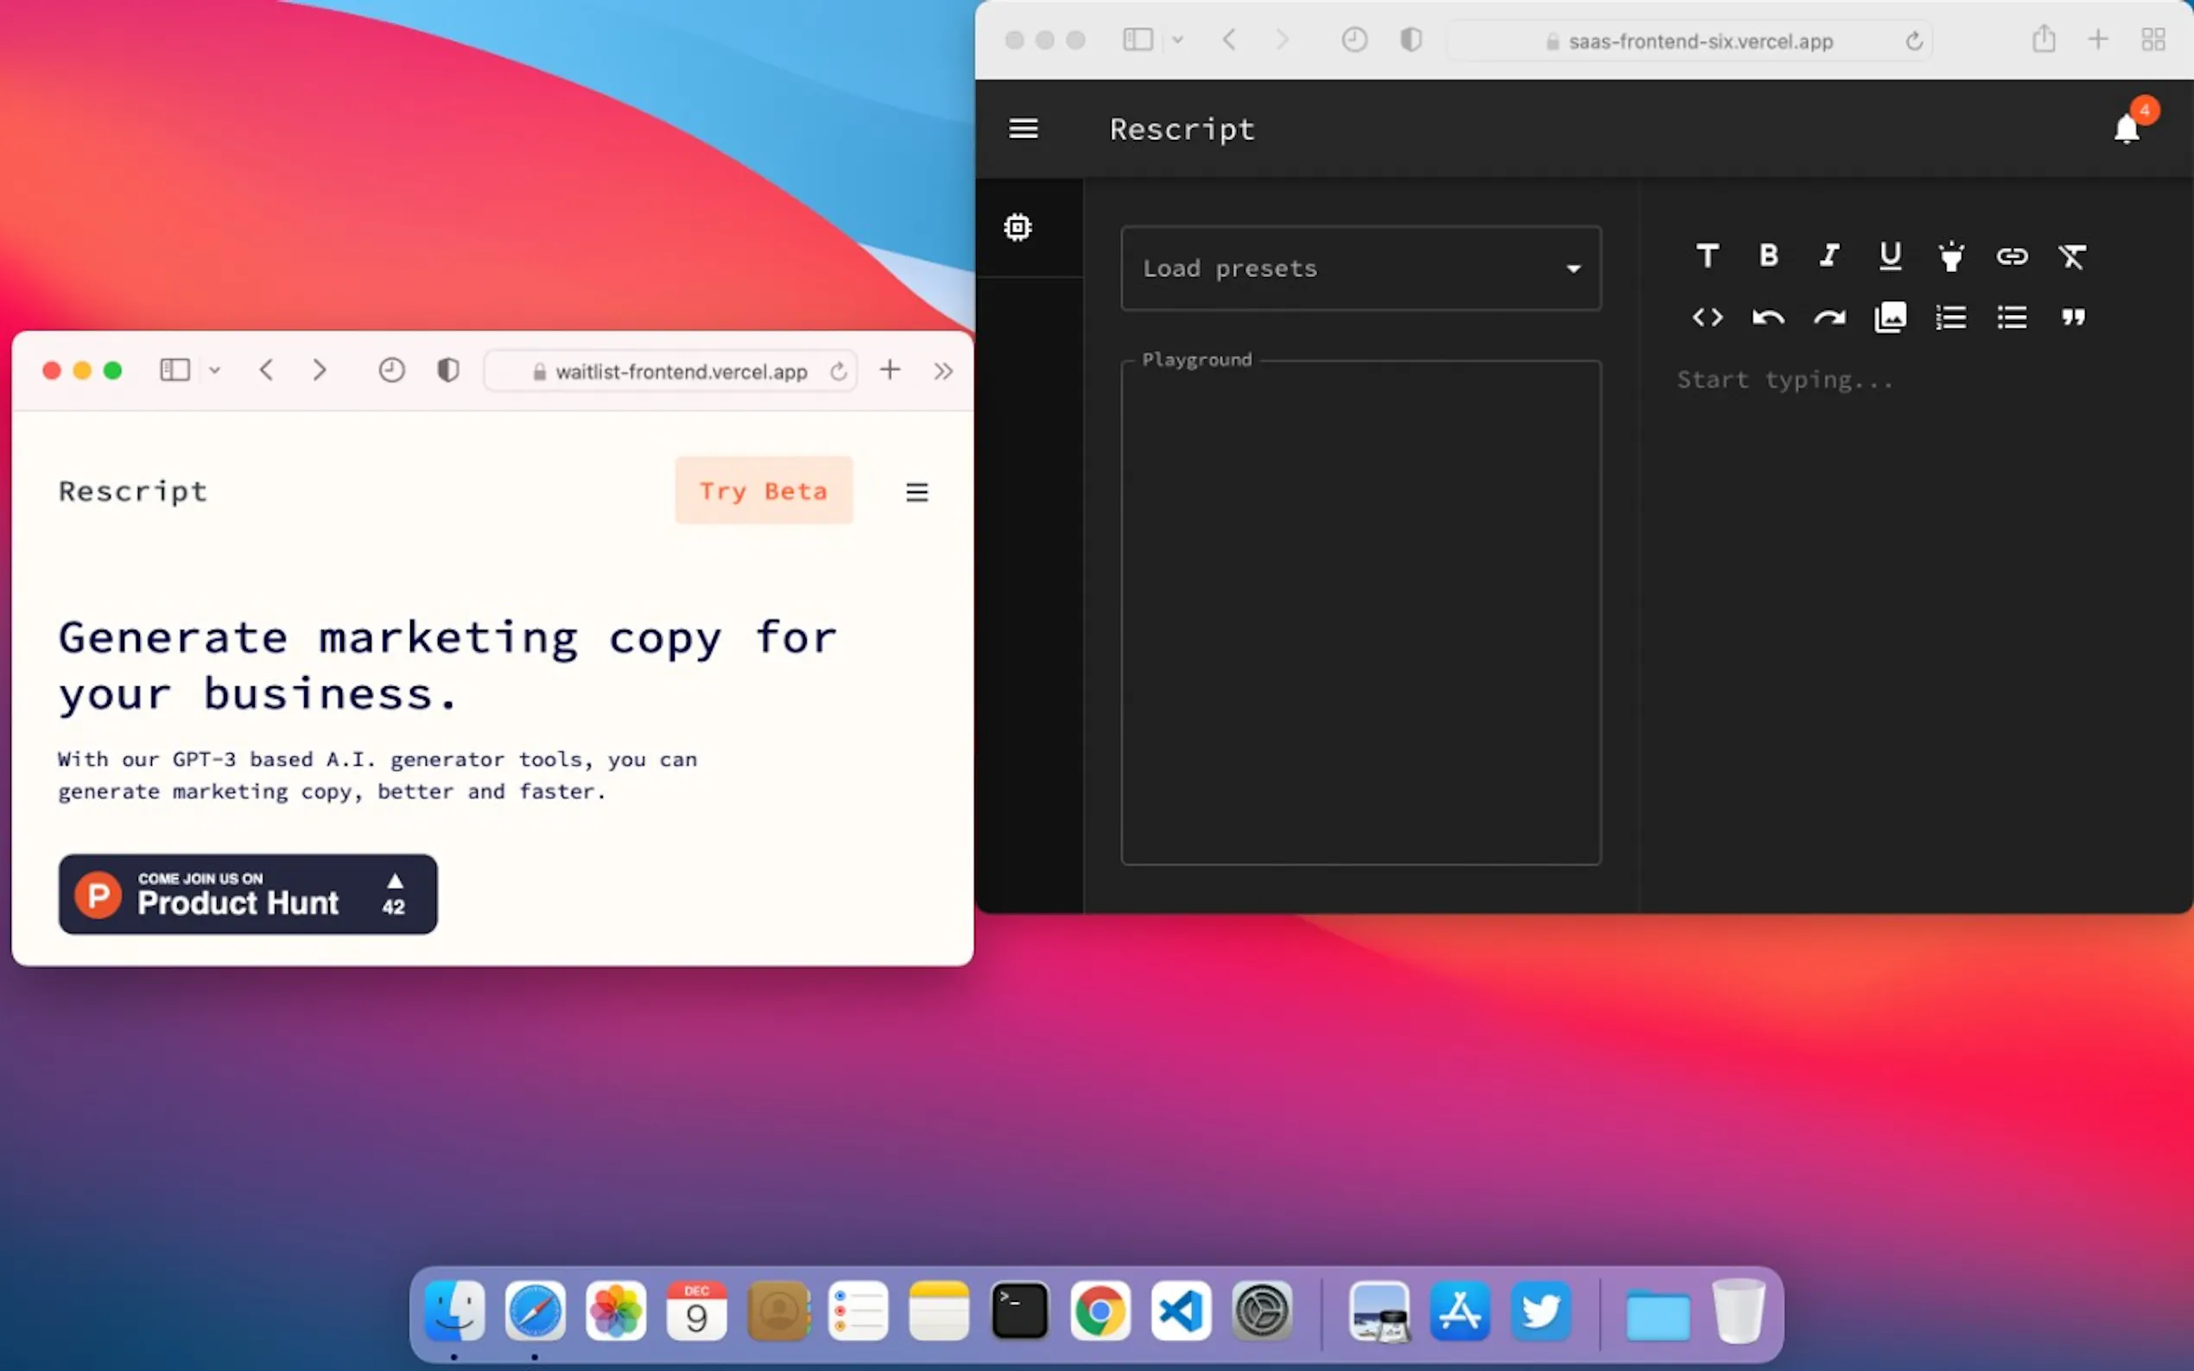Image resolution: width=2194 pixels, height=1371 pixels.
Task: Toggle bold formatting in editor toolbar
Action: click(1767, 256)
